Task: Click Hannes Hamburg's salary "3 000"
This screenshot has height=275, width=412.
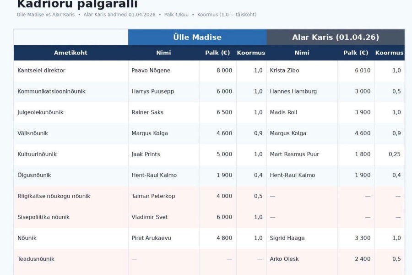Action: click(363, 91)
